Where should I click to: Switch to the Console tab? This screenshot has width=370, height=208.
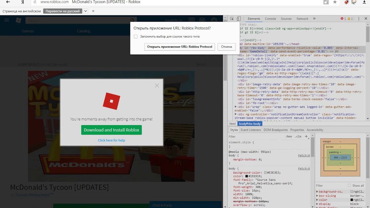[x=271, y=19]
